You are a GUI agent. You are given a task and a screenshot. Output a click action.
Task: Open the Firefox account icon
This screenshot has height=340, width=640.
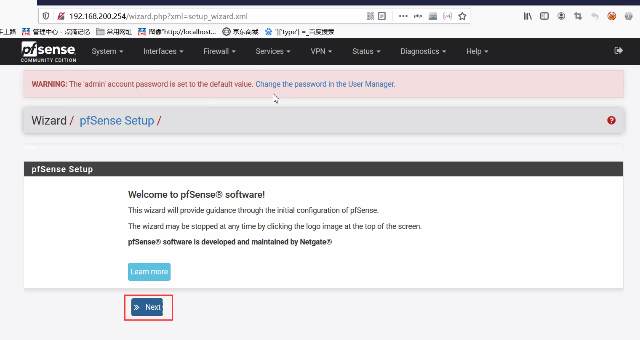[561, 16]
